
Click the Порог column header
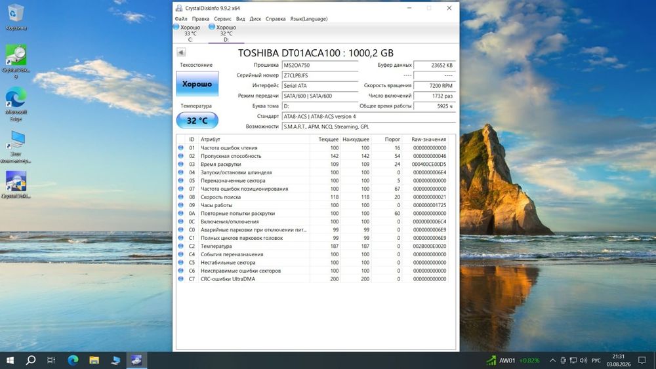point(386,139)
